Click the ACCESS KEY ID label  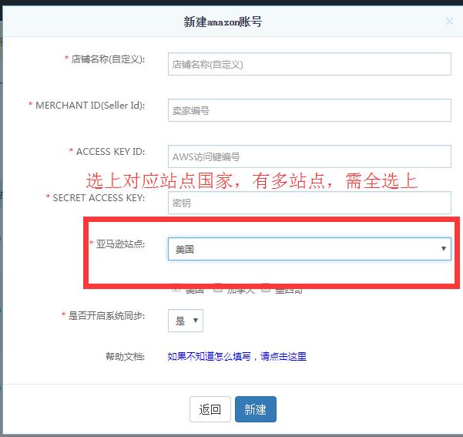pyautogui.click(x=110, y=152)
